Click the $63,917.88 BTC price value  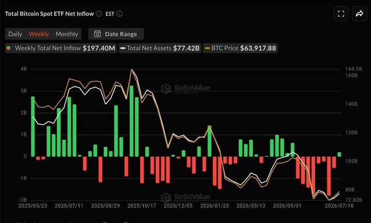coord(258,48)
